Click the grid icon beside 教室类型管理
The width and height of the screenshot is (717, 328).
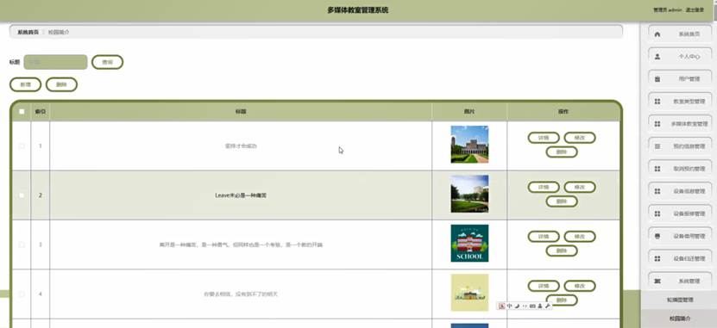click(x=657, y=102)
